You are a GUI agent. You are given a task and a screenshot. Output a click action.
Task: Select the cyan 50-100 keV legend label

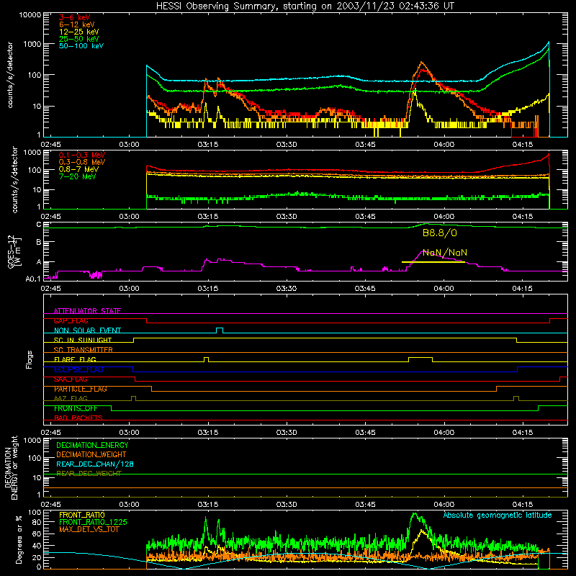coord(81,45)
